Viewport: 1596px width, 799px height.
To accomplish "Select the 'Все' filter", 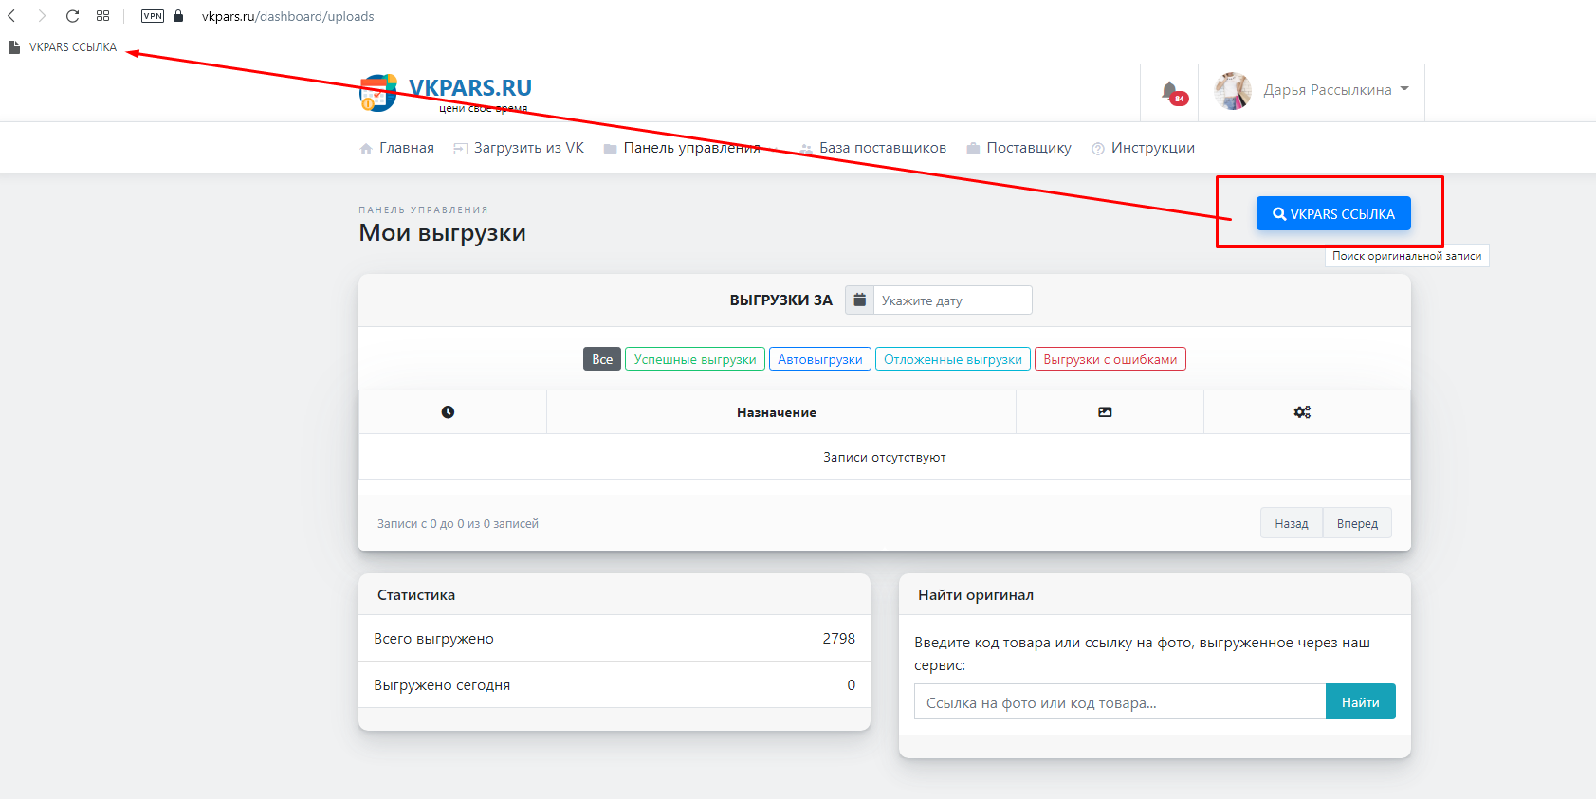I will click(x=602, y=359).
